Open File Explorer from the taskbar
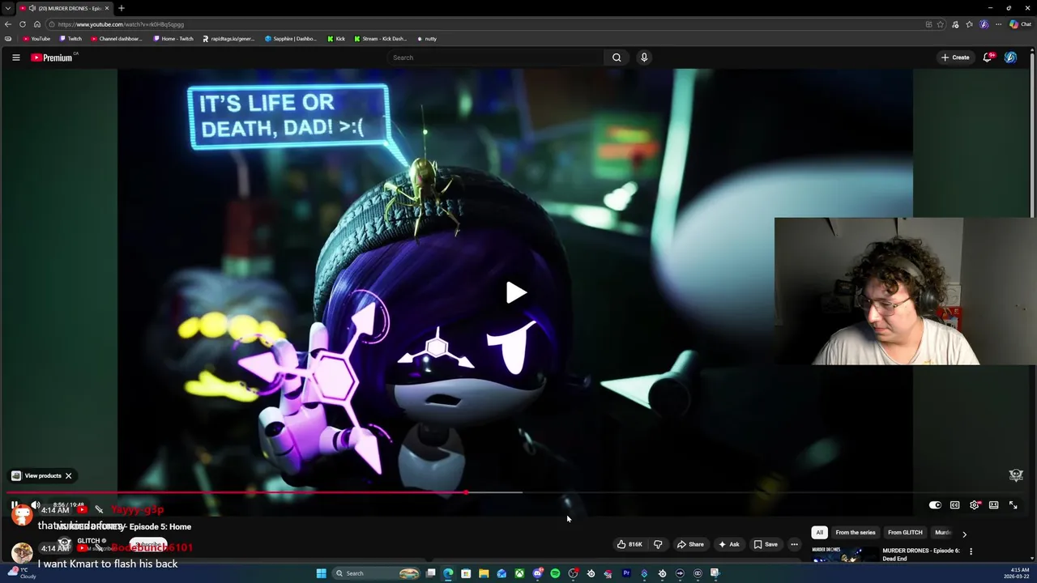 click(484, 573)
